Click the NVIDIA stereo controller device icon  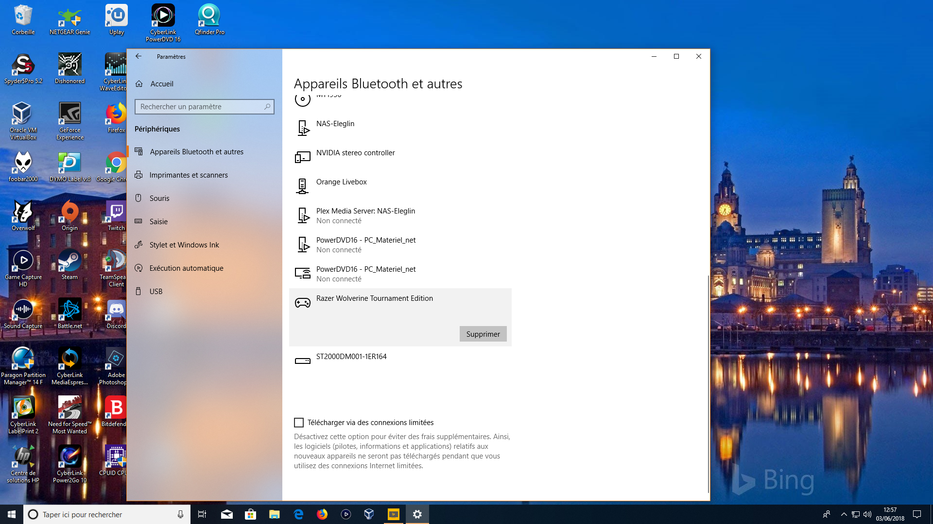point(302,157)
